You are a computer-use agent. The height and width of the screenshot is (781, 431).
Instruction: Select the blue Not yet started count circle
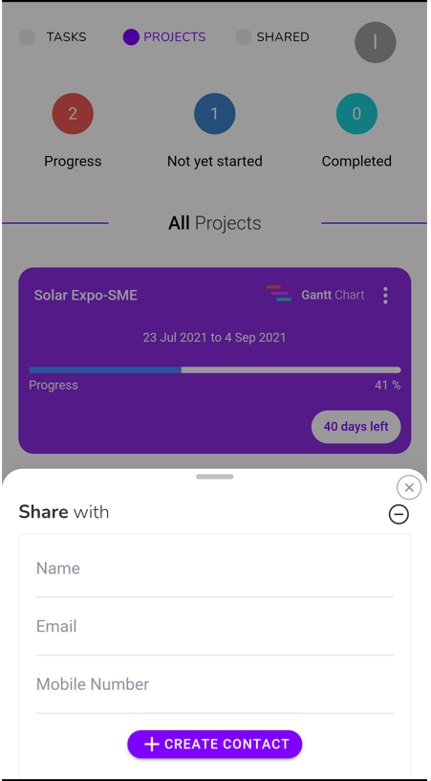point(215,114)
